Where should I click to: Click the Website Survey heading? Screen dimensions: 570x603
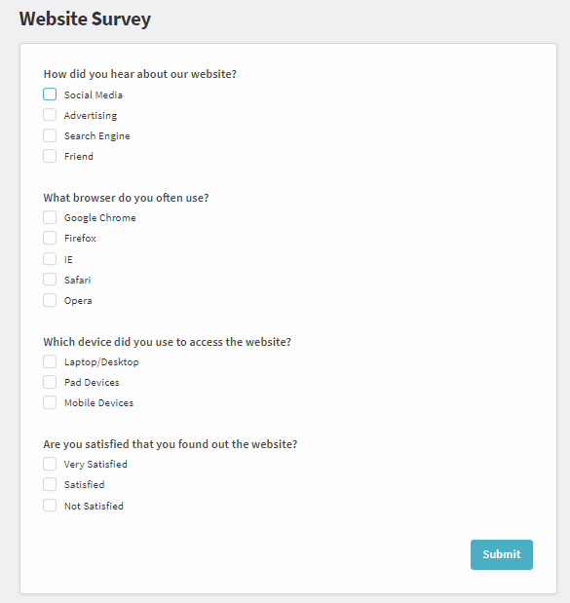(x=85, y=19)
